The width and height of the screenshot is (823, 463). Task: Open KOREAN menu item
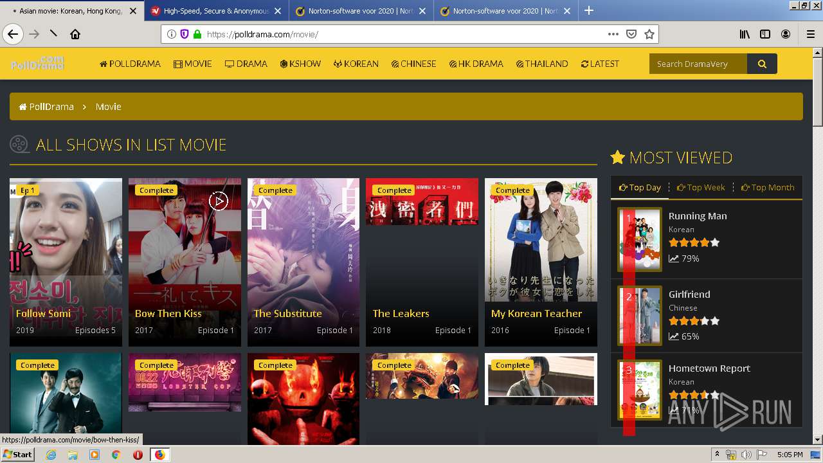(356, 64)
